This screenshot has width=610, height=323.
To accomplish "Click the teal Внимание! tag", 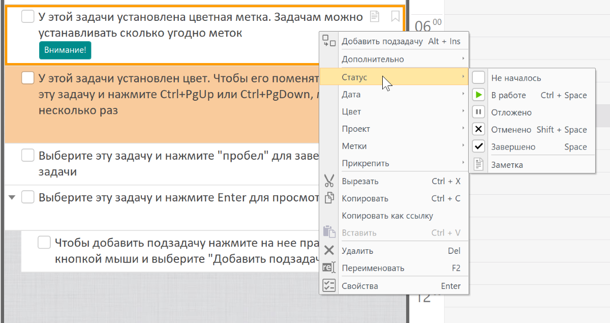I will 65,50.
